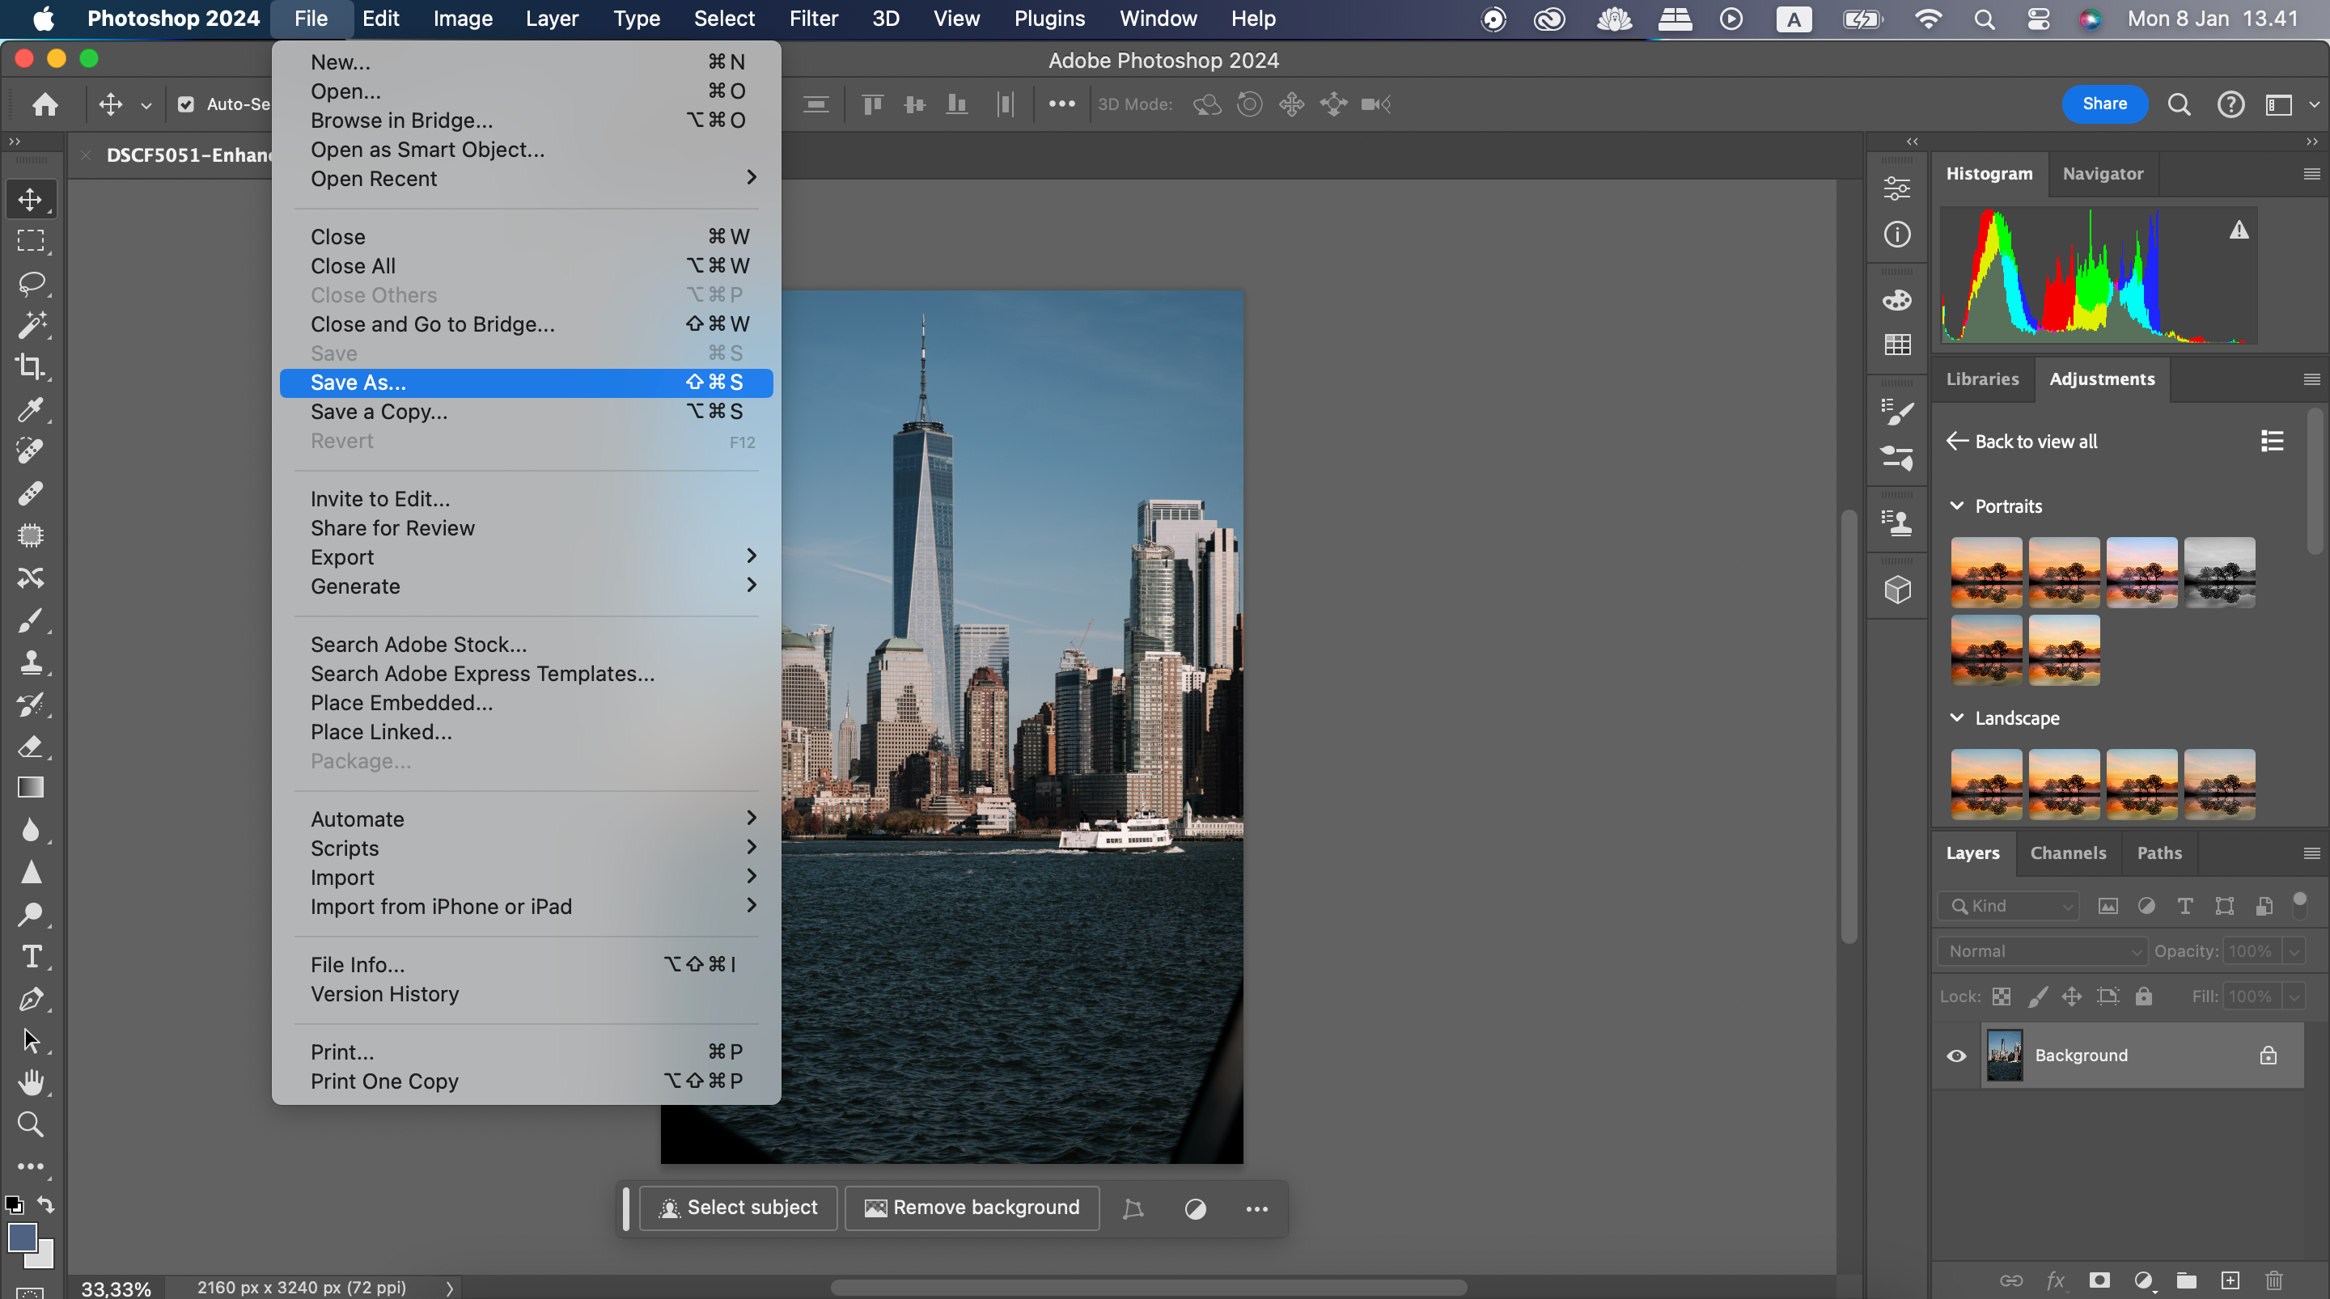Enable lock transparent pixels on the layer

click(x=2002, y=996)
